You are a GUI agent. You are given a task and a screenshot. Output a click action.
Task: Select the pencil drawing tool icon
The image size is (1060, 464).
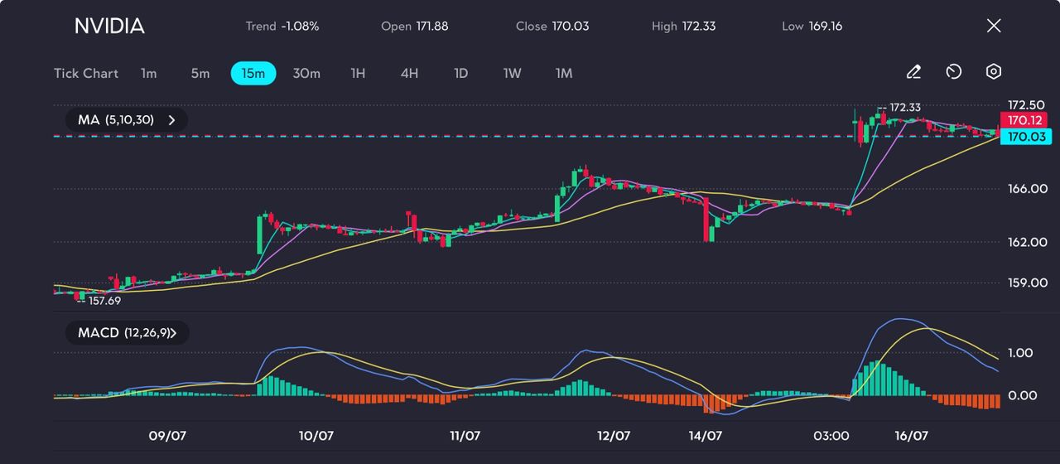pyautogui.click(x=913, y=72)
